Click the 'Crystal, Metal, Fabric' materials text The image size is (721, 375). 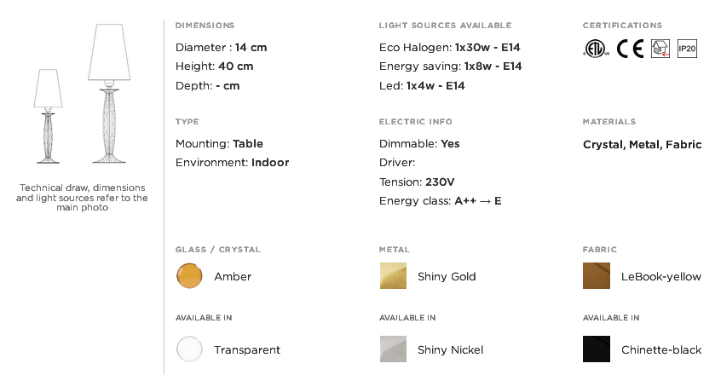642,145
